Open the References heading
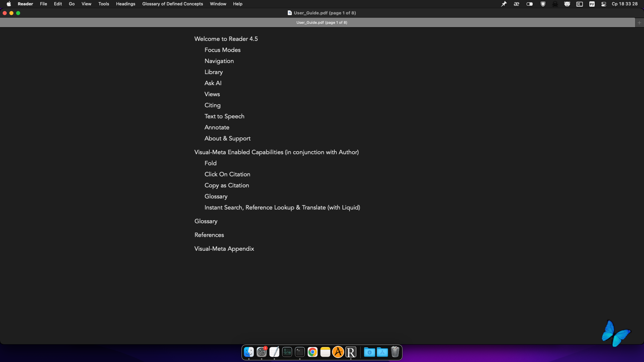 tap(209, 235)
